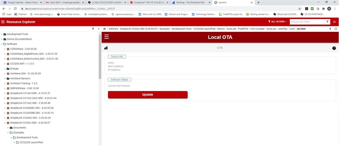Select SimpleLink CC13x0 SDK - 4.10.01.01

pyautogui.click(x=30, y=93)
